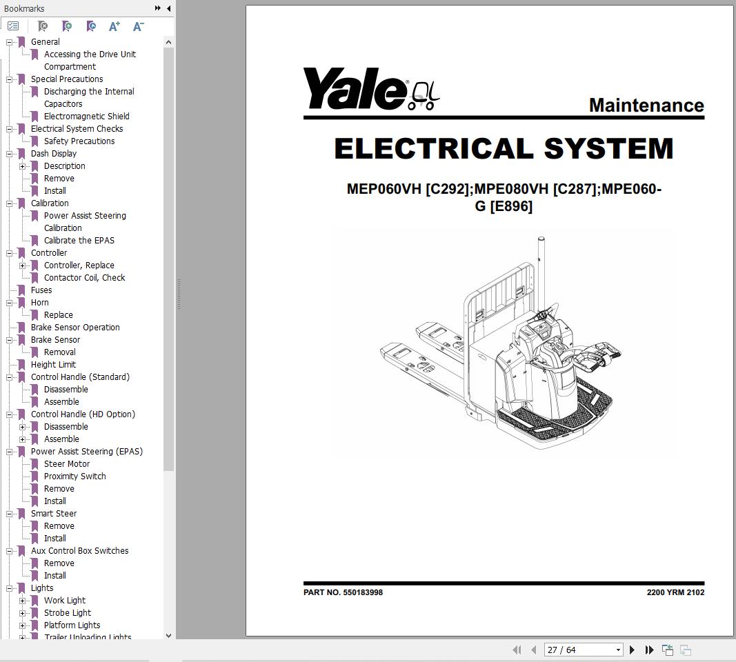Expand the Description bookmark under Dash Display
The height and width of the screenshot is (662, 736).
(x=22, y=167)
